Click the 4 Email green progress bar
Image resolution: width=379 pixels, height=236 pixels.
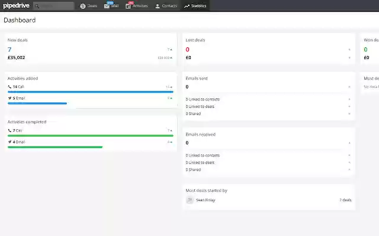pyautogui.click(x=55, y=147)
